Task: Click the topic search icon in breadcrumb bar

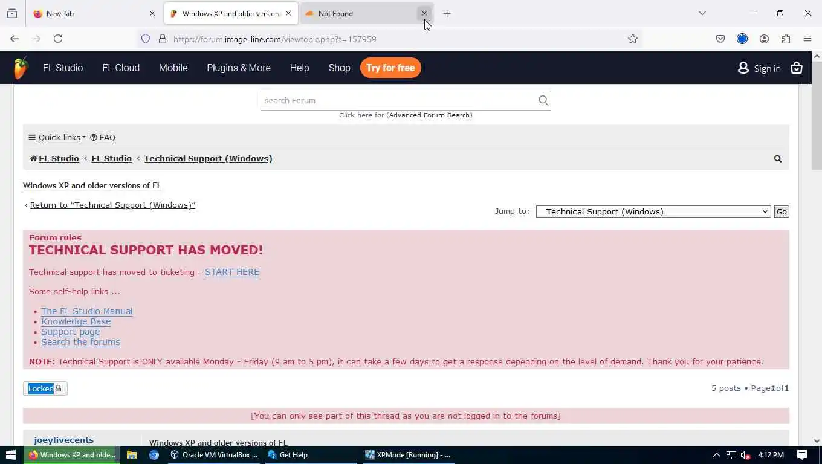Action: (x=778, y=159)
